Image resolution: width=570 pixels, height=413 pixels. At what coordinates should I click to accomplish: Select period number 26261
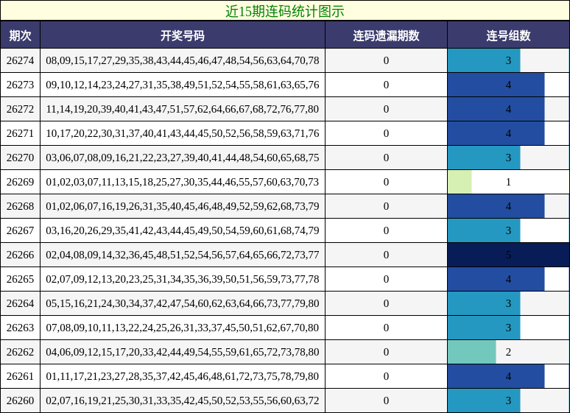coord(20,376)
